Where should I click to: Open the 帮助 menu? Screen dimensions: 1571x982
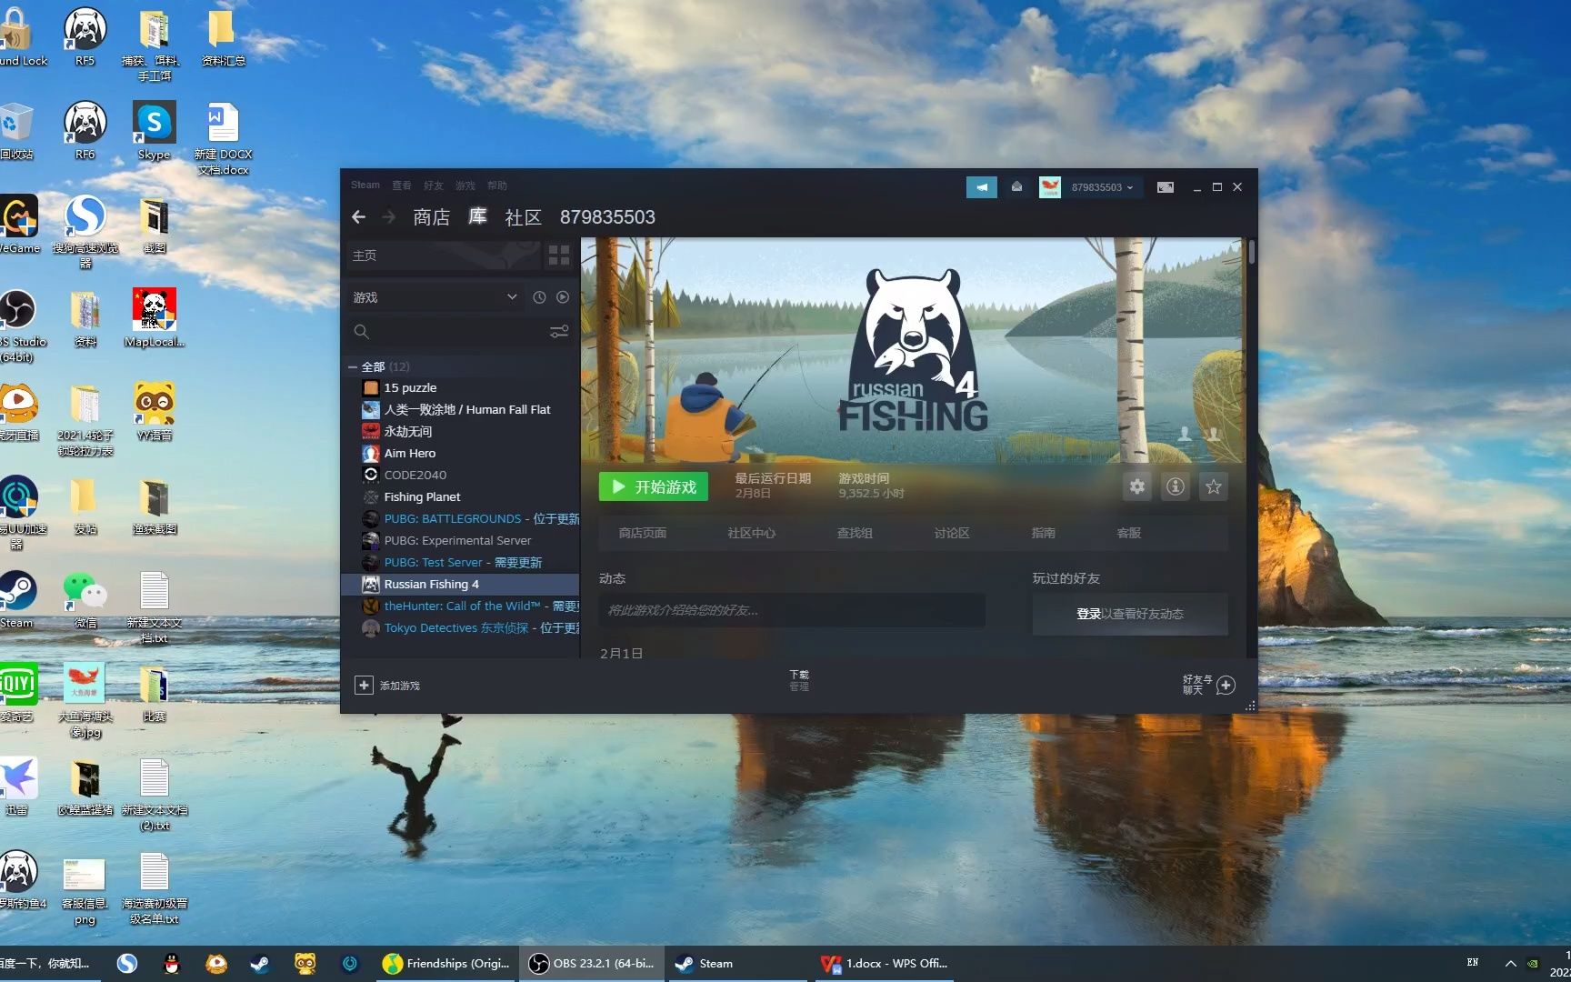[497, 185]
